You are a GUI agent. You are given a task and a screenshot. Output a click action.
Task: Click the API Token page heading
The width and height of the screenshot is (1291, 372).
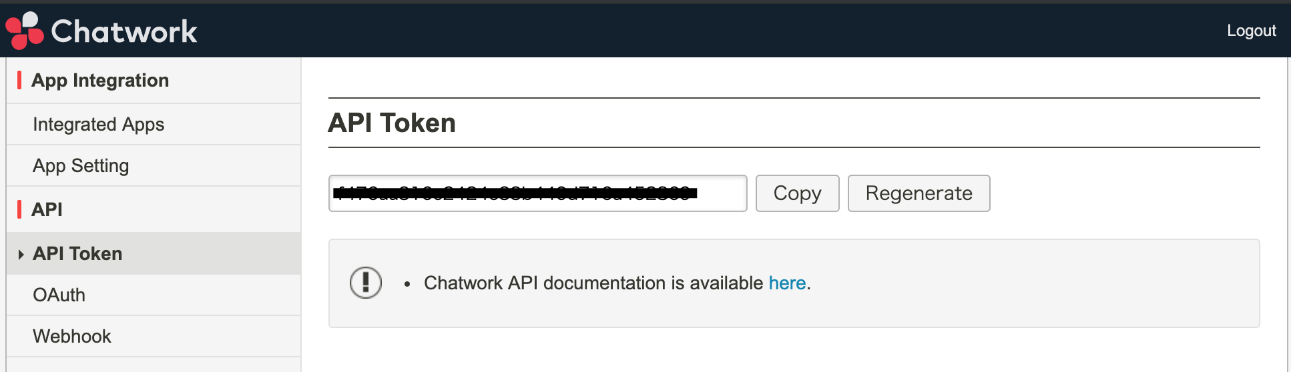click(392, 123)
